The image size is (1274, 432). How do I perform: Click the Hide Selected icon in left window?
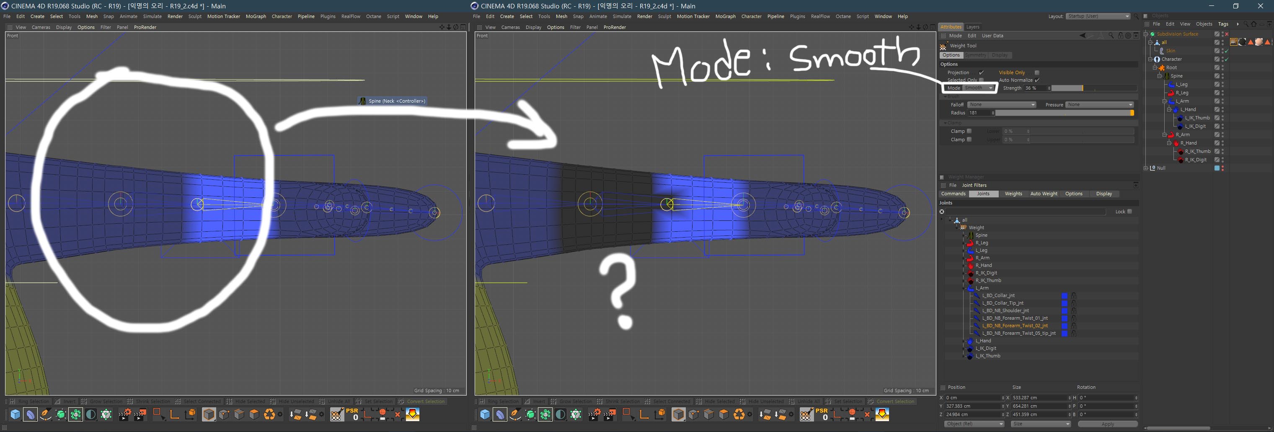[229, 401]
